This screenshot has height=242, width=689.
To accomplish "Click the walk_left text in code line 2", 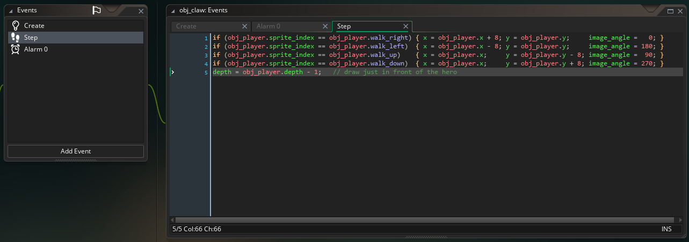I will (x=387, y=46).
